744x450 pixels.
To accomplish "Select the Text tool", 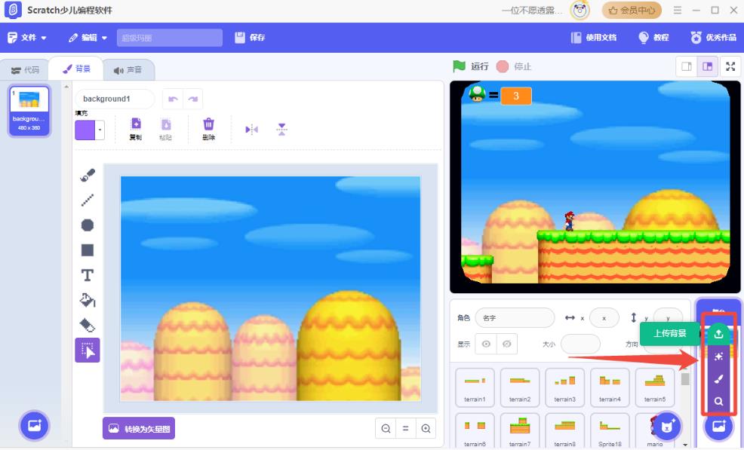I will point(88,275).
